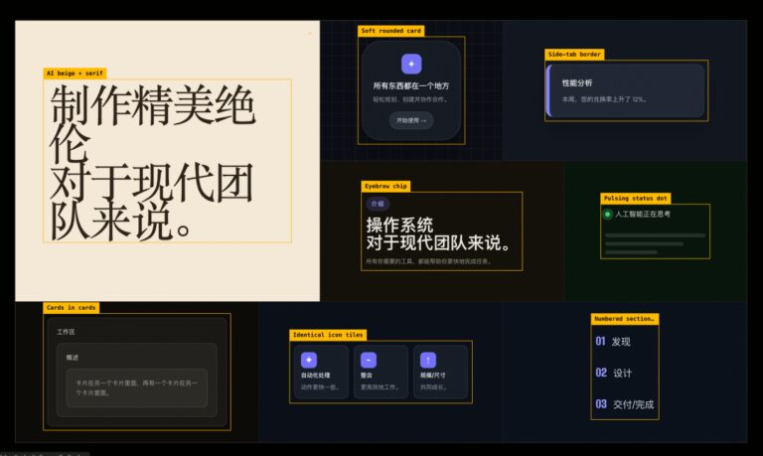Click the 规模/尺寸 tile title
The image size is (763, 456).
[x=432, y=376]
